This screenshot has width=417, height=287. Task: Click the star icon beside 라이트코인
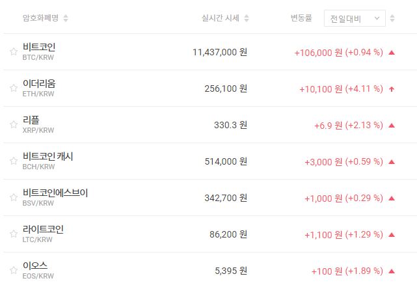coord(13,234)
